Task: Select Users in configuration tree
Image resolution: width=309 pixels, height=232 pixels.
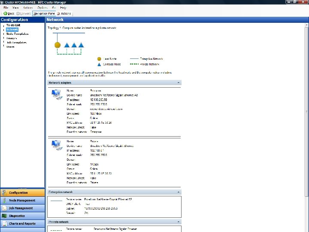Action: coord(10,47)
